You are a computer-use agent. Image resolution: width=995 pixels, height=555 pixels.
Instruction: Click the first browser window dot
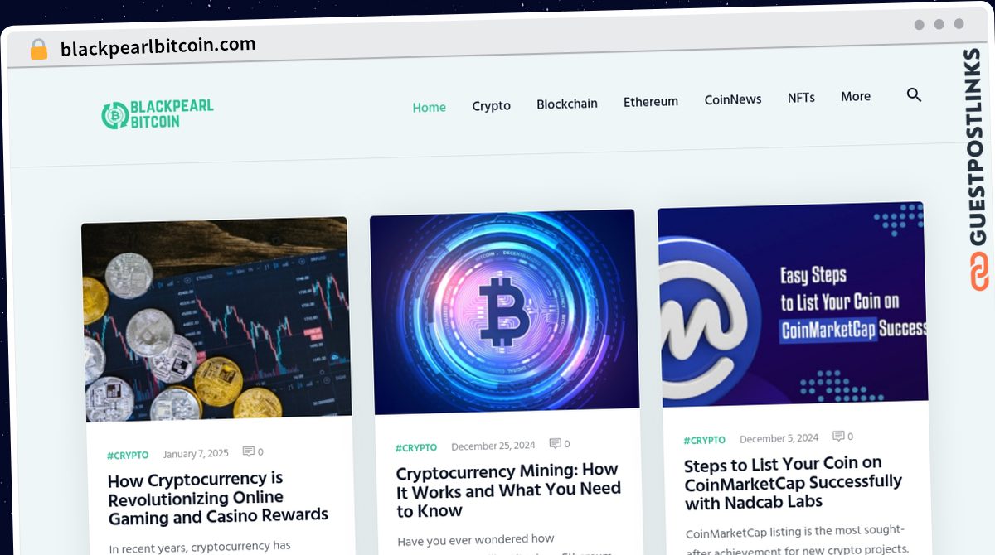919,25
